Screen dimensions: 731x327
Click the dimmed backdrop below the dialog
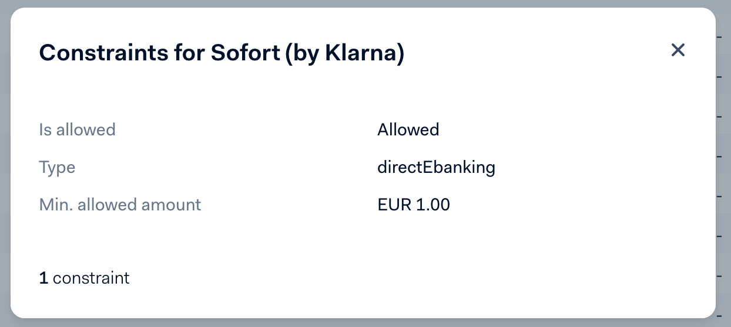click(x=364, y=323)
